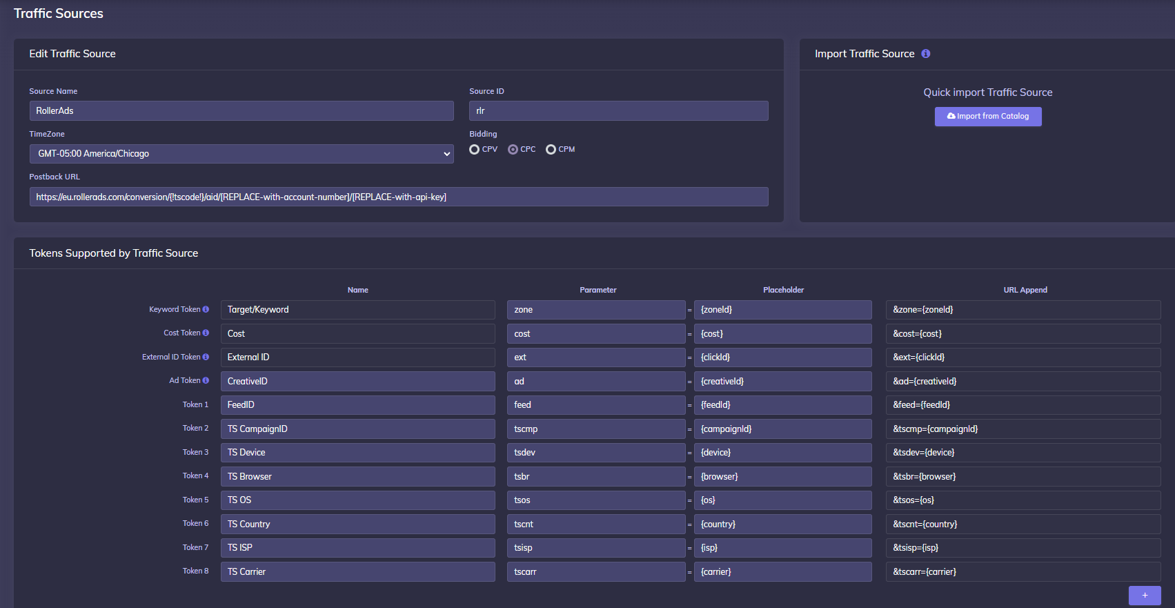Viewport: 1175px width, 608px height.
Task: Edit the FeedID name field
Action: 358,405
